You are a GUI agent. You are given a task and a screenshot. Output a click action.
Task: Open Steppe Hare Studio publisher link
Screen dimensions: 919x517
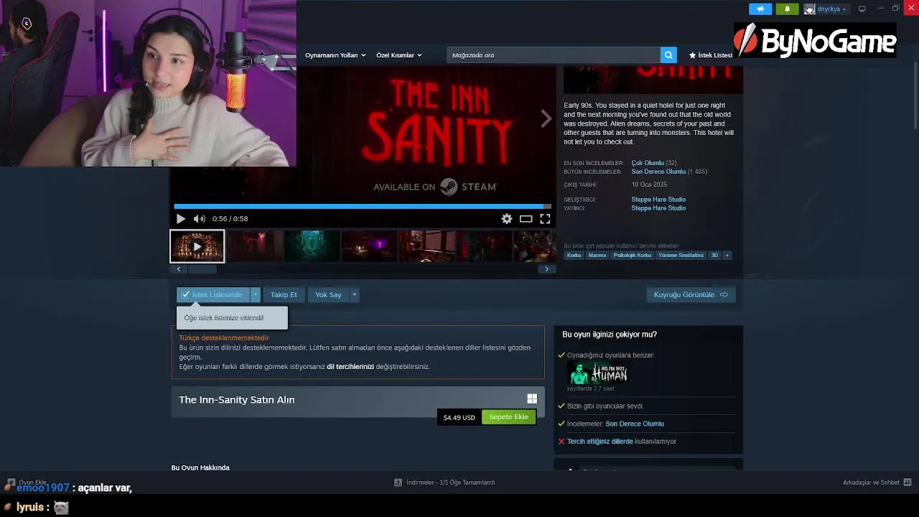[658, 208]
